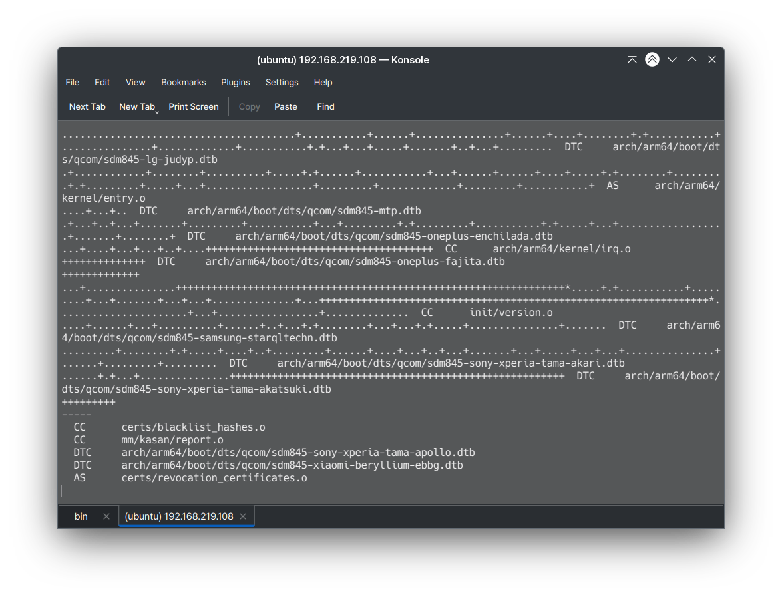Close the bin tab
Viewport: 782px width, 597px height.
[106, 516]
